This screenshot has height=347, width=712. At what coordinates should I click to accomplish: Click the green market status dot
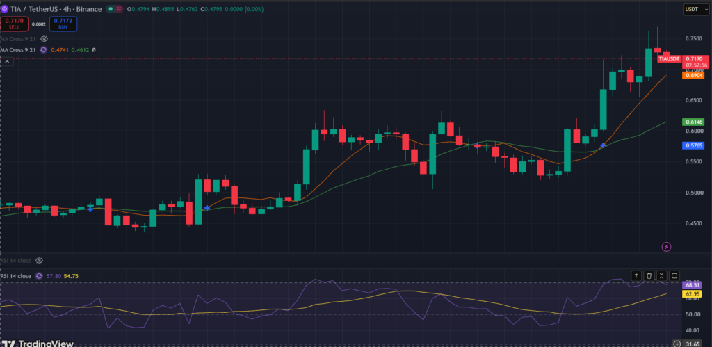[x=111, y=9]
